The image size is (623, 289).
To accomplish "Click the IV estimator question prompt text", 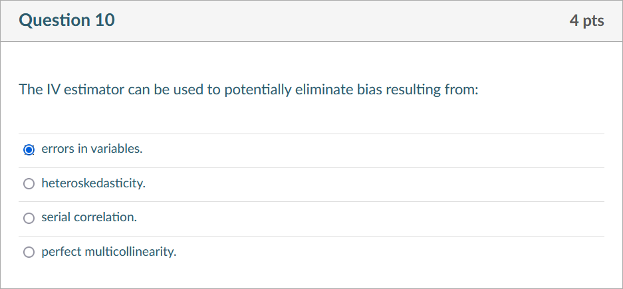I will pyautogui.click(x=248, y=90).
